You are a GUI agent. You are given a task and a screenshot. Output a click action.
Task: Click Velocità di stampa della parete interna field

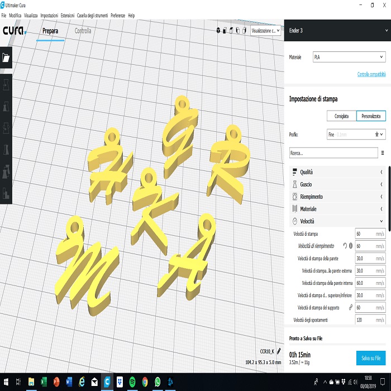370,283
